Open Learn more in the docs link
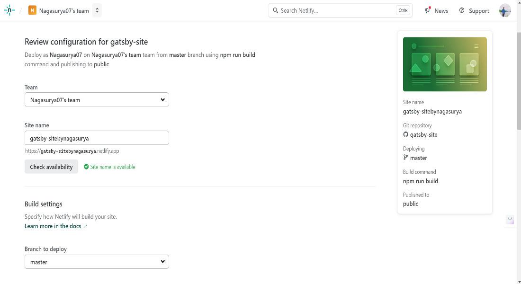Screen dimensions: 521x284 [x=53, y=226]
